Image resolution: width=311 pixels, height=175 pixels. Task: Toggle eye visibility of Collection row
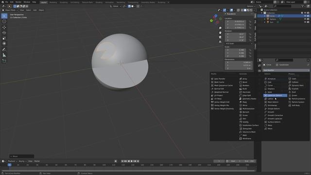coord(305,13)
